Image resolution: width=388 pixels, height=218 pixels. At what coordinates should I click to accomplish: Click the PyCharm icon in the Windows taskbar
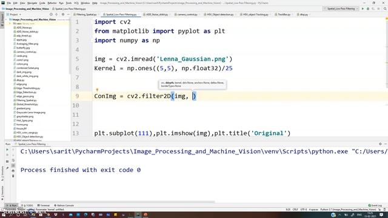(138, 215)
